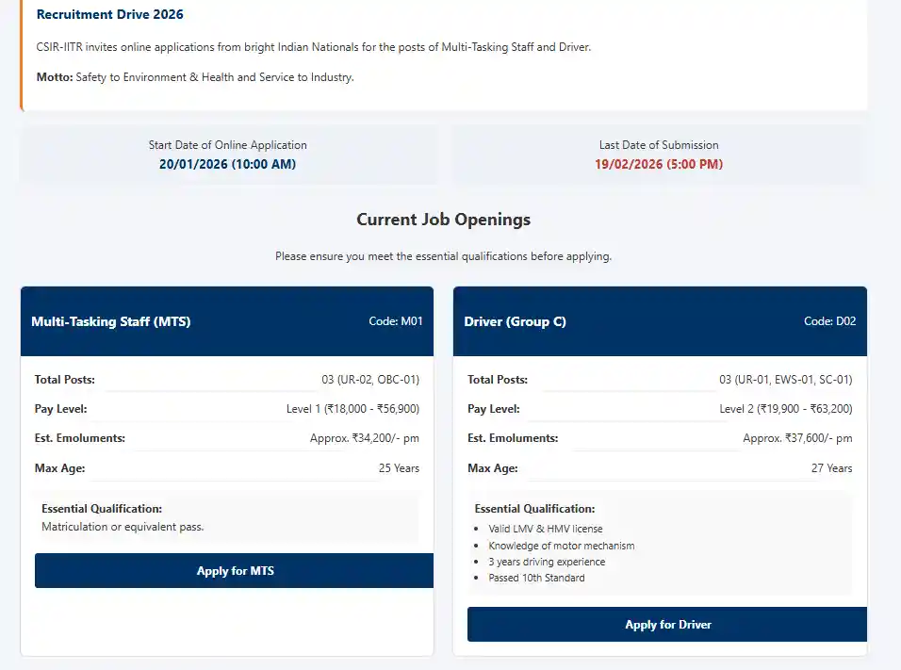901x670 pixels.
Task: Select Driver pay level ₹19,900 - ₹63,200
Action: [785, 409]
